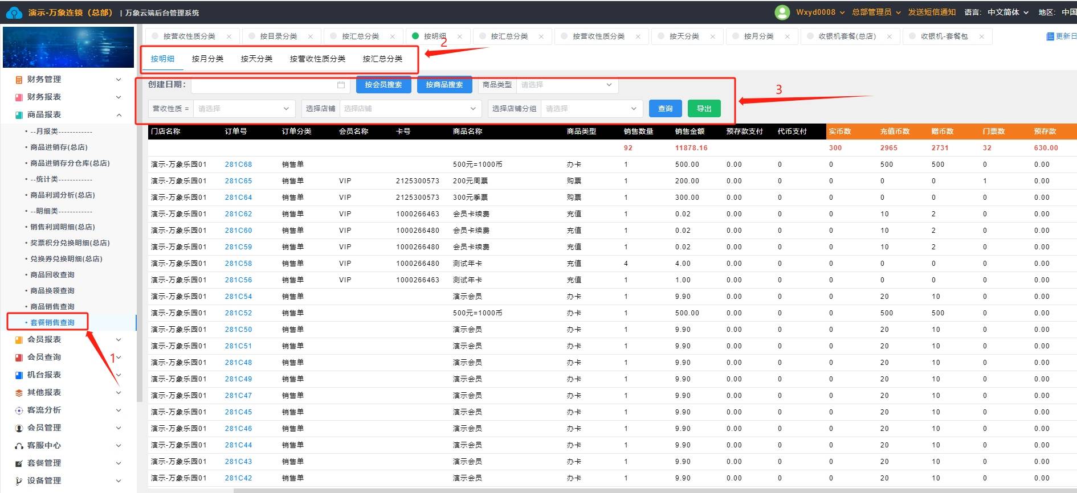The image size is (1077, 493).
Task: Open the 营收性质 dropdown
Action: 244,109
